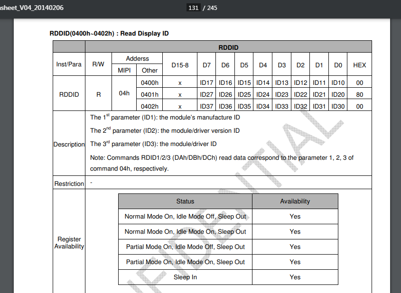Click the 'Availability' header beside Status
This screenshot has width=401, height=293.
[295, 201]
